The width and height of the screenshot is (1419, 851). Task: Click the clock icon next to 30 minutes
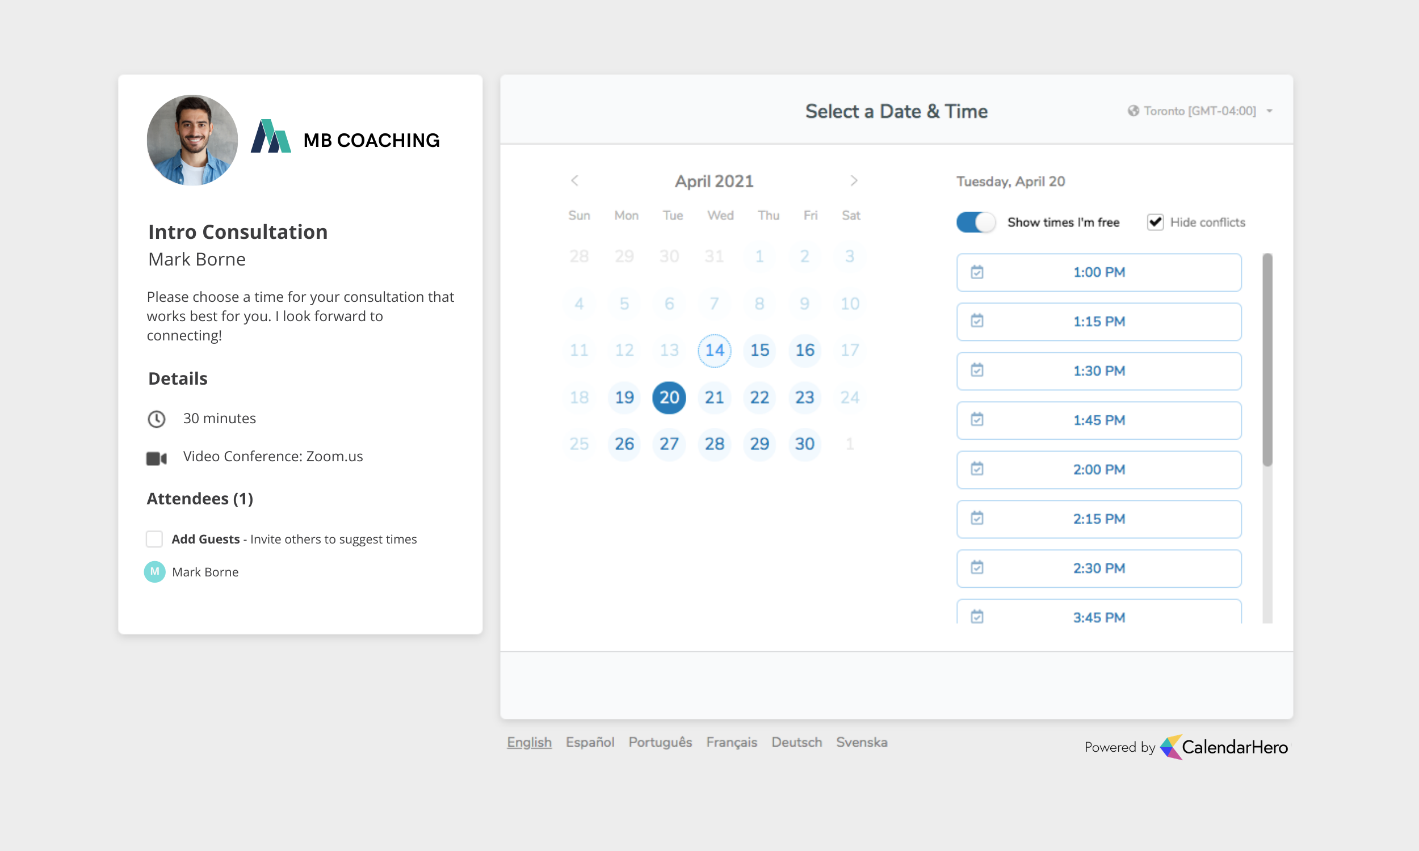click(156, 419)
